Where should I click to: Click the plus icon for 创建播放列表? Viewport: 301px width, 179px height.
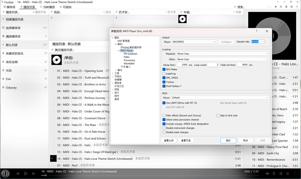click(x=3, y=19)
